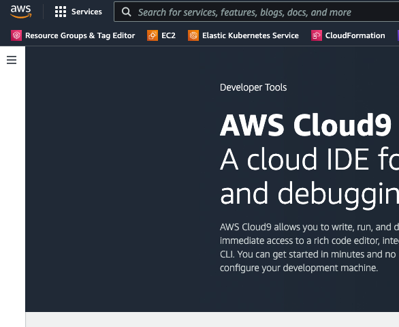Focus the services search field
399x327 pixels.
point(257,12)
